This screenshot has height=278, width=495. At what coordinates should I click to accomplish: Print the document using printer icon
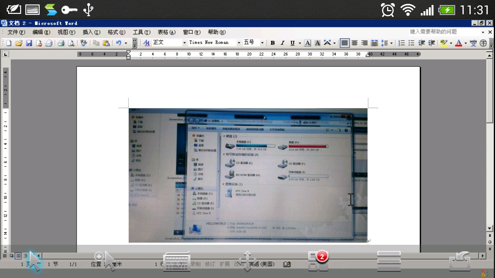[x=61, y=43]
